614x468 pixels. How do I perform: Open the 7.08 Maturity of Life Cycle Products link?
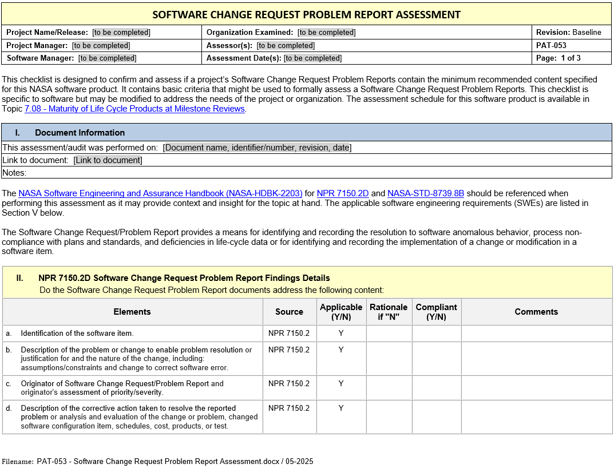tap(134, 109)
